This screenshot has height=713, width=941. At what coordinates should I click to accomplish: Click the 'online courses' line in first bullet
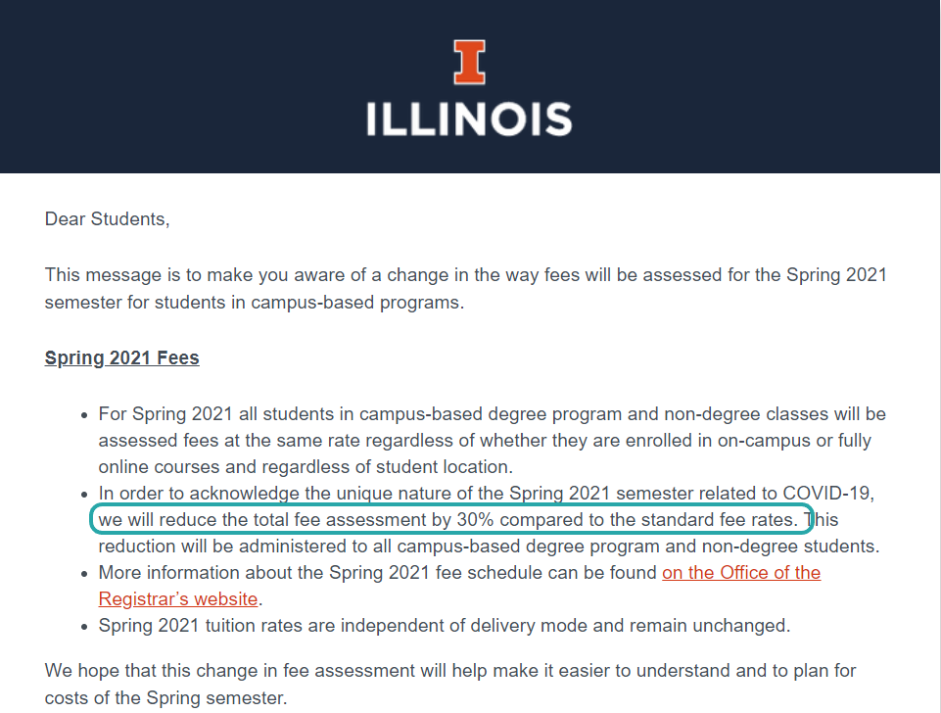306,467
